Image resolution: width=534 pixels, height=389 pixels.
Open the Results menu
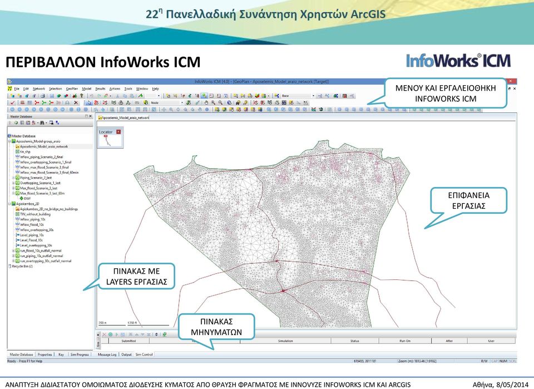(x=100, y=88)
